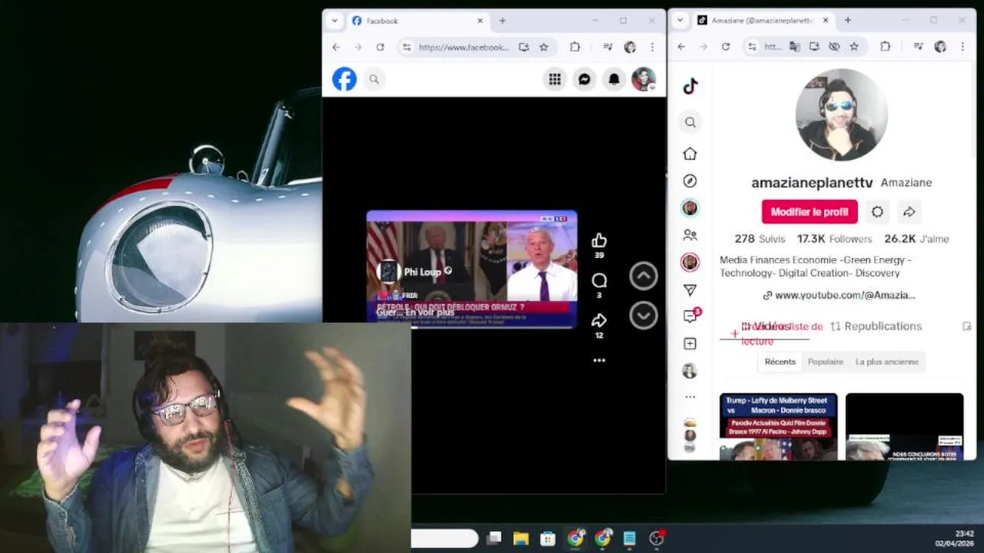View site information in Facebook address bar
The width and height of the screenshot is (984, 553).
pos(407,47)
